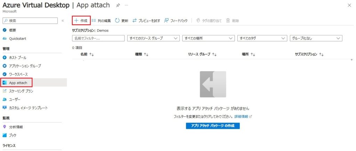Close the App attach blade
356x151 pixels.
(x=349, y=5)
